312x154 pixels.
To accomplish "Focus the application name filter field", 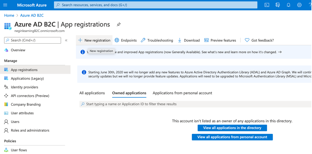I will (x=192, y=104).
